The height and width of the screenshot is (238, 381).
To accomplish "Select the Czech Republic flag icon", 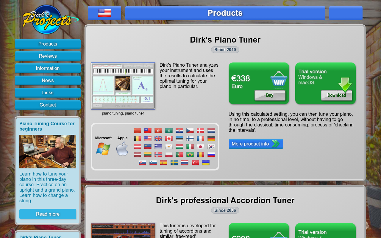I will [190, 131].
